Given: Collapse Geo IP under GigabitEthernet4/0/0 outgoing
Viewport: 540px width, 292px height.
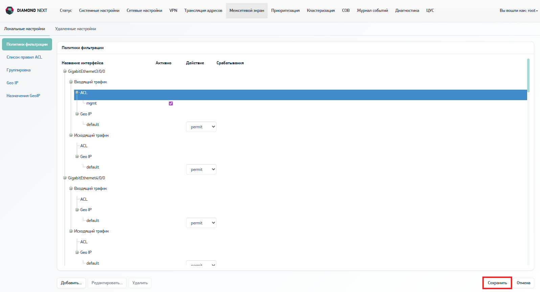Looking at the screenshot, I should coord(77,252).
